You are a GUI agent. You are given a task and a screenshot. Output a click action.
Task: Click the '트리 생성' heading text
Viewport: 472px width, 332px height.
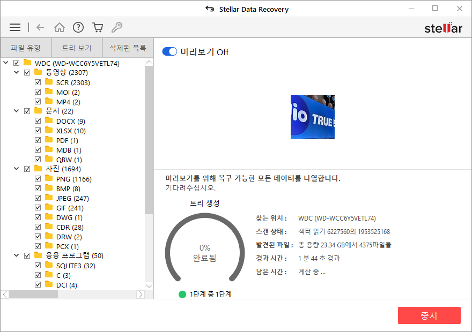click(205, 203)
